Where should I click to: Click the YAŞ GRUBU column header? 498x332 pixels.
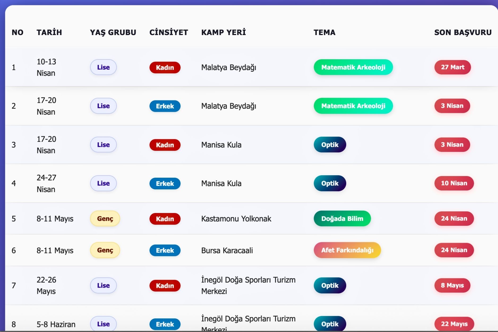113,32
